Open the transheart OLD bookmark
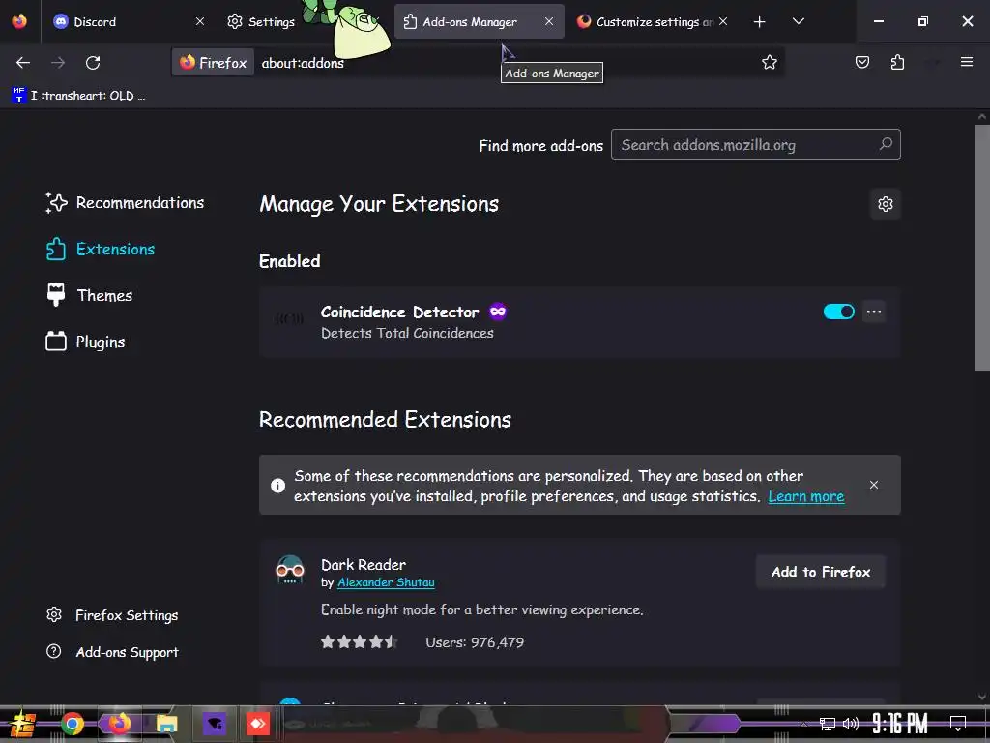The height and width of the screenshot is (743, 990). coord(78,96)
